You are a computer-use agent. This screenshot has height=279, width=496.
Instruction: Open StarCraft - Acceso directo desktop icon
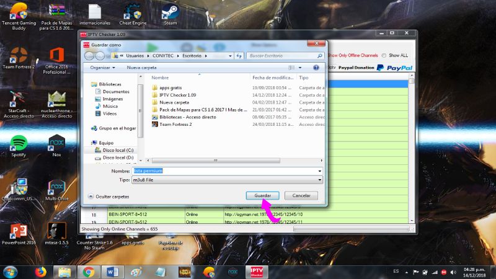point(19,105)
